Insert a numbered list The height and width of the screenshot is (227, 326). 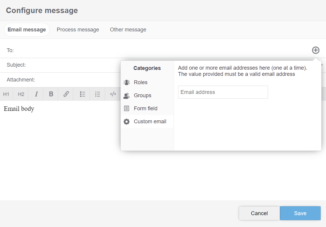point(98,94)
